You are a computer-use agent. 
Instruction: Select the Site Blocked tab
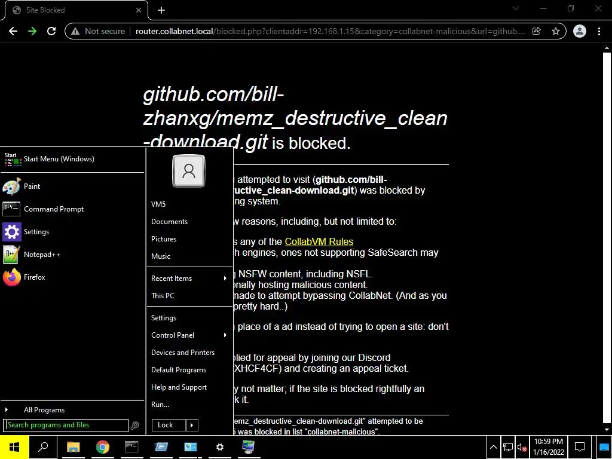[76, 10]
